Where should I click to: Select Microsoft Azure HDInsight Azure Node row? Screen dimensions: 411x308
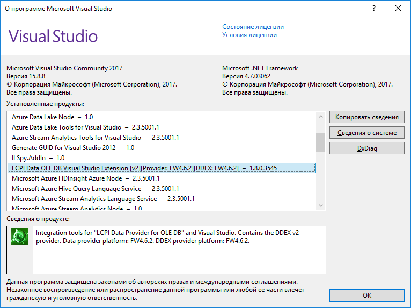162,178
